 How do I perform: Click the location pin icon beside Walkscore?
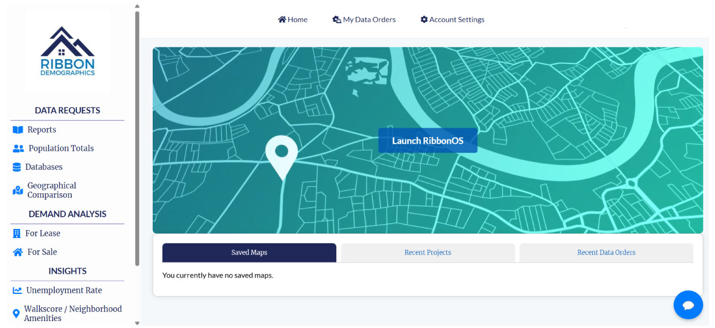[x=16, y=314]
